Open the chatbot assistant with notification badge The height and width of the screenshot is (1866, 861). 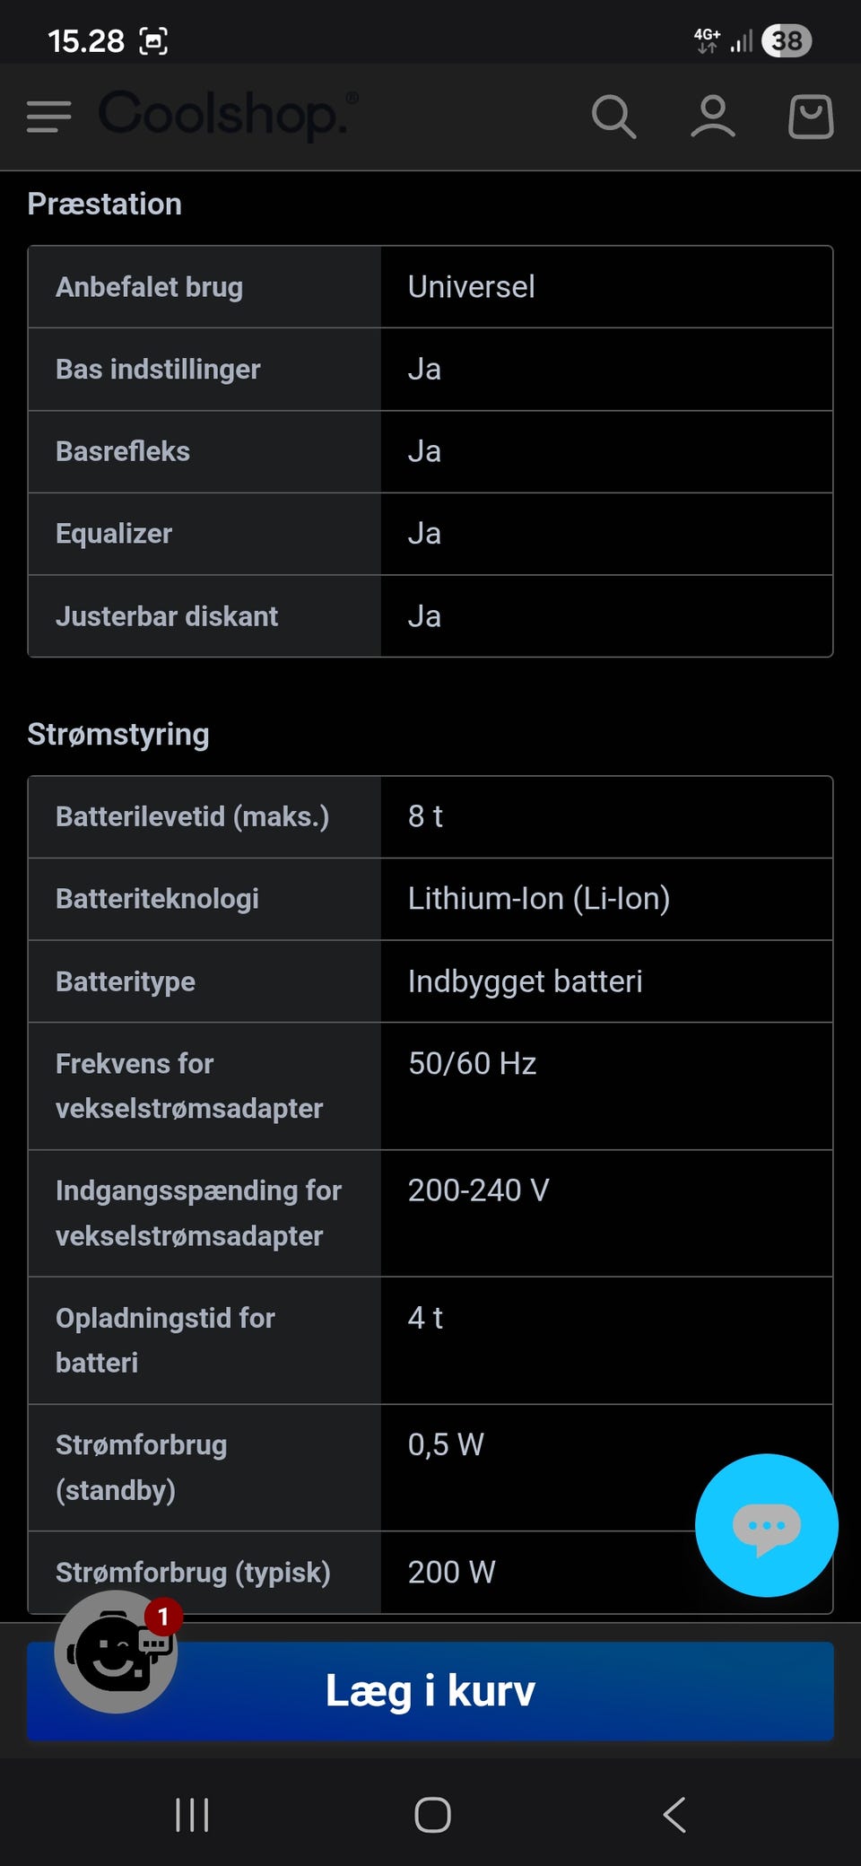pyautogui.click(x=117, y=1652)
